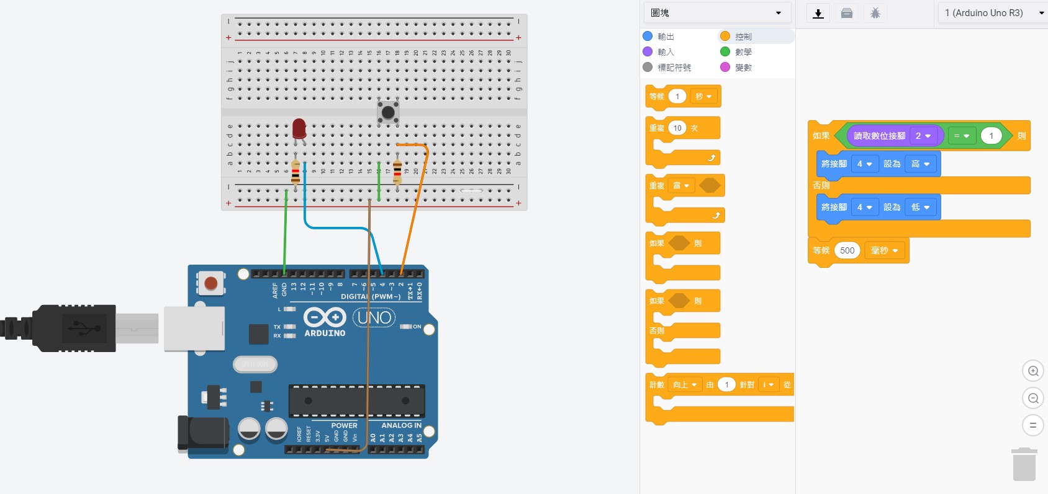Open the libraries box icon

847,13
